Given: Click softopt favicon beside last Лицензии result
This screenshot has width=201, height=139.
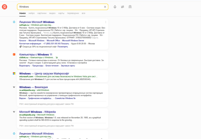Looking at the screenshot, I should [14, 134].
